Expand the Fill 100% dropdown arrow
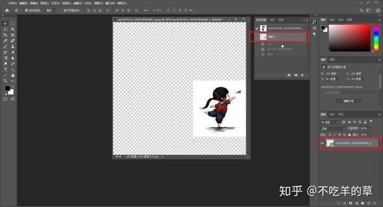The height and width of the screenshot is (207, 383). pyautogui.click(x=370, y=135)
